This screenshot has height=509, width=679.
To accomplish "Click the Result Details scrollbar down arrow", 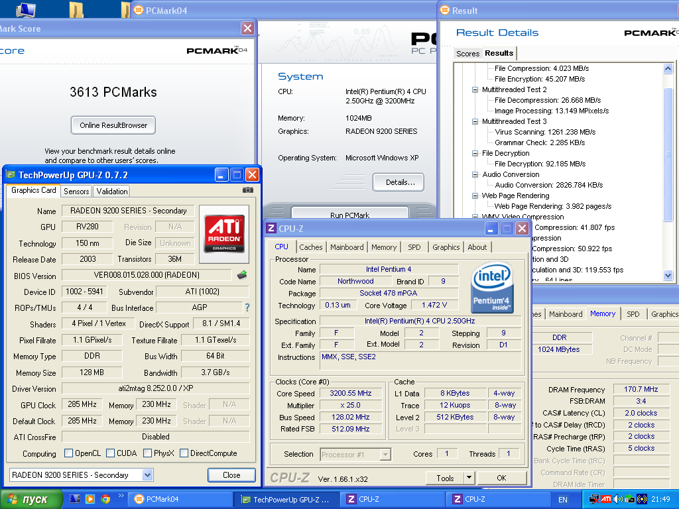I will (x=668, y=275).
